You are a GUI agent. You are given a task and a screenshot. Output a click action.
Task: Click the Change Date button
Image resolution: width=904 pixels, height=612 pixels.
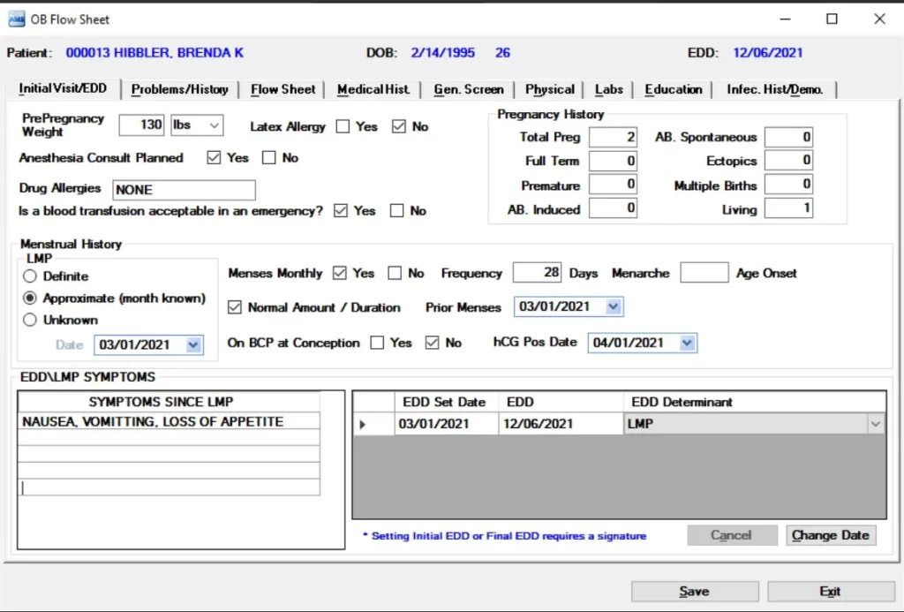[x=830, y=535]
